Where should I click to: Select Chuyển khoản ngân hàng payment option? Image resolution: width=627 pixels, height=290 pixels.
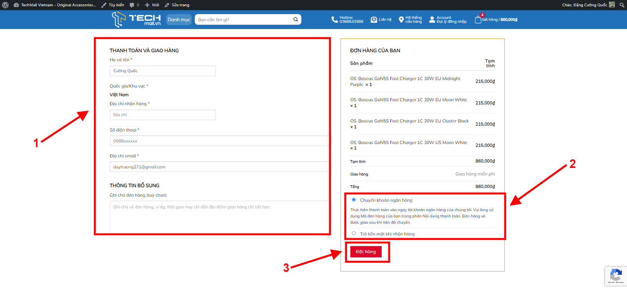click(x=354, y=200)
